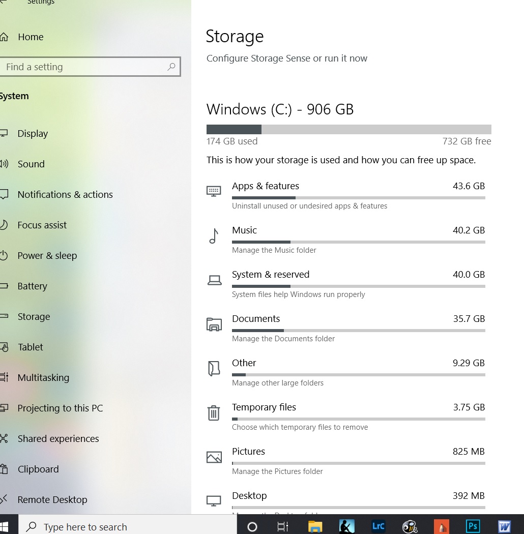Open Apps & features storage category
The image size is (524, 534).
[x=346, y=196]
